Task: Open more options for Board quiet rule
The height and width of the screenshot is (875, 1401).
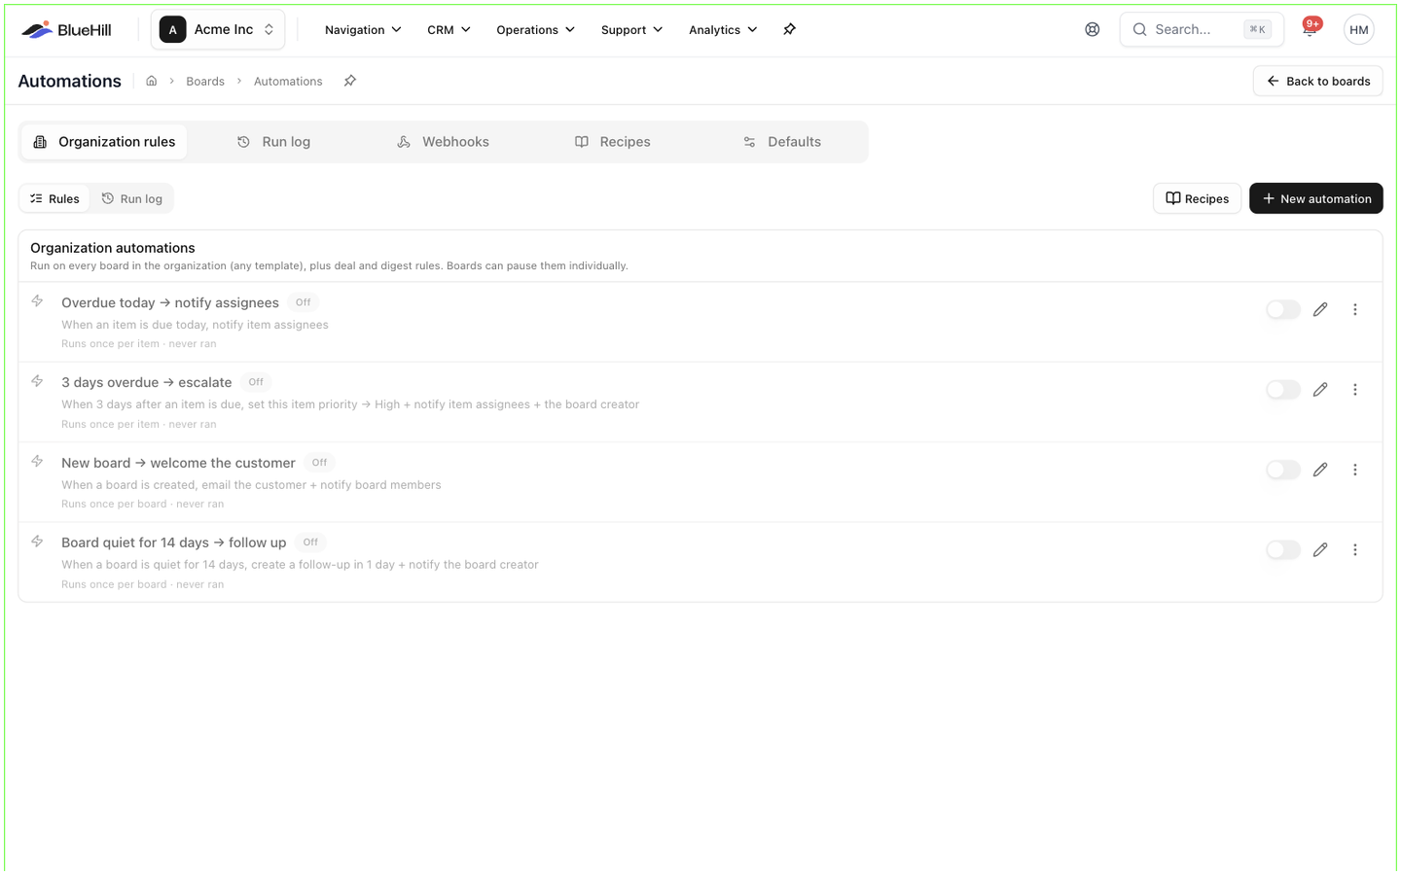Action: [x=1354, y=549]
